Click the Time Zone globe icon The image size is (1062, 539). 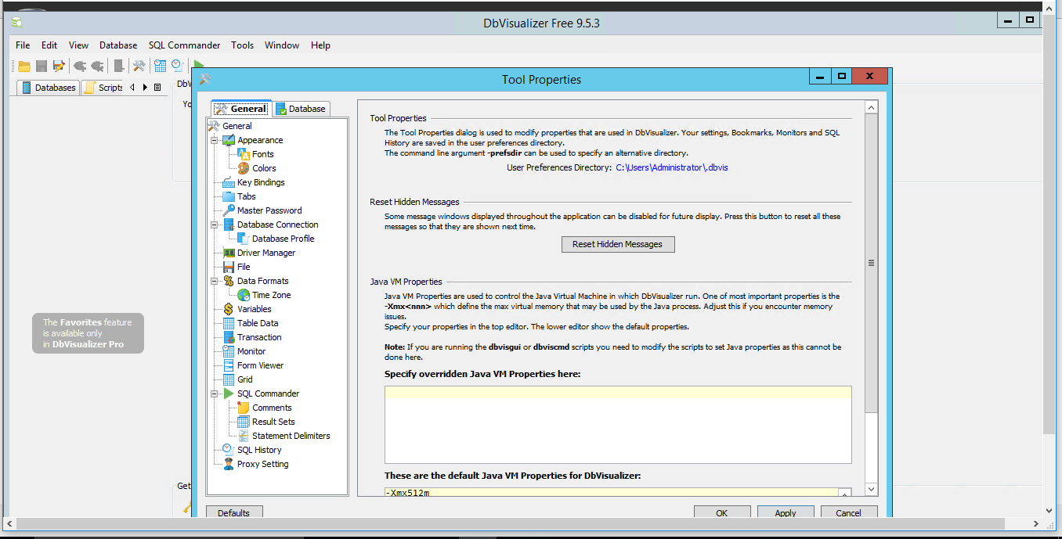[244, 295]
